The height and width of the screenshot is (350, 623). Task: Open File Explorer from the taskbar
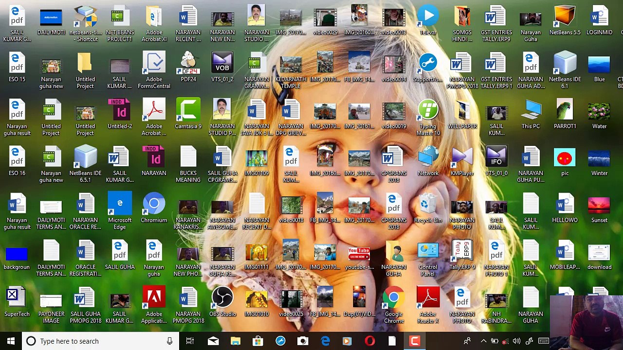pos(236,341)
